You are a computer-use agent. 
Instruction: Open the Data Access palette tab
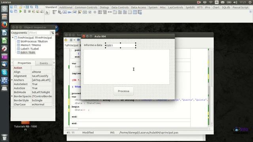tap(138, 7)
